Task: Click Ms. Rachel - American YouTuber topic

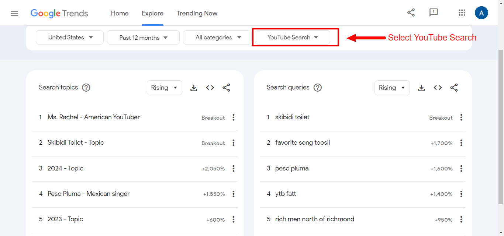Action: (x=94, y=117)
